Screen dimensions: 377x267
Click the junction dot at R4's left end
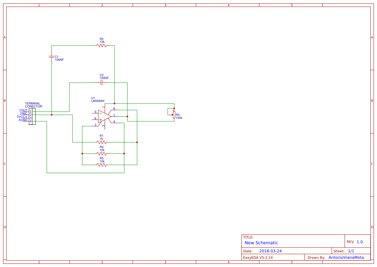(82, 154)
